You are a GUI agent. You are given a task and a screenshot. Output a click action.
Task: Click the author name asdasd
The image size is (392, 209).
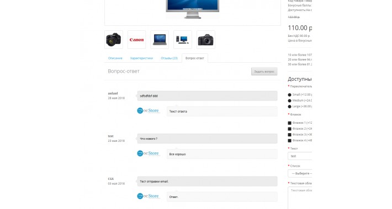tap(113, 94)
